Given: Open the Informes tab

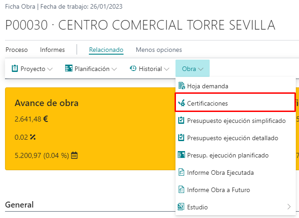Looking at the screenshot, I should [52, 50].
